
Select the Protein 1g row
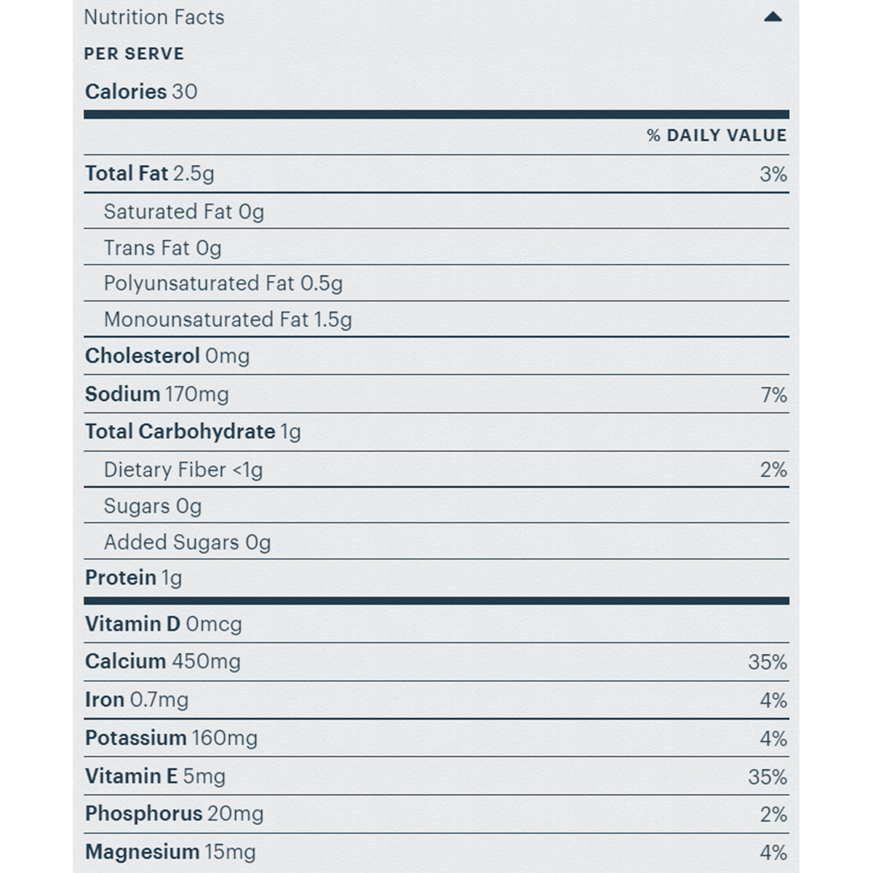[x=134, y=578]
